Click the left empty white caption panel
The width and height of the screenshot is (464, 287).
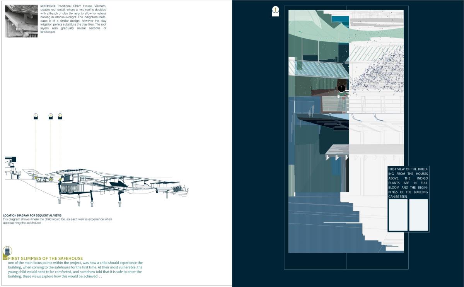398,215
